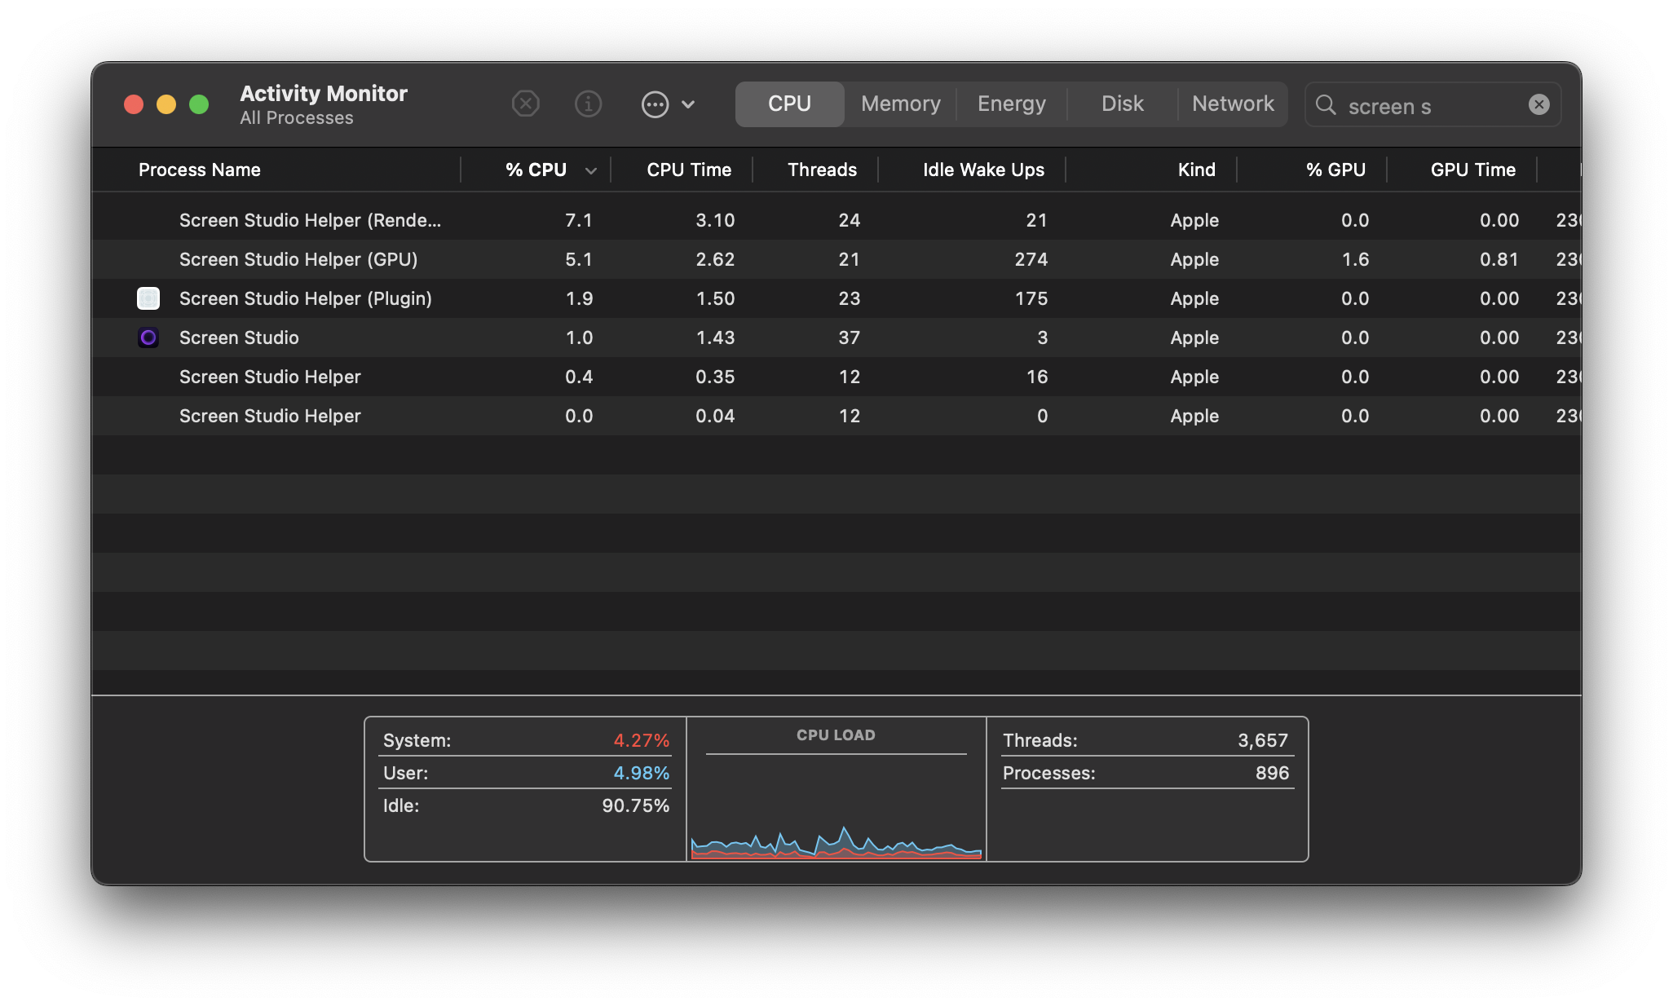Click the CPU Load graph
Image resolution: width=1673 pixels, height=1006 pixels.
pos(836,807)
